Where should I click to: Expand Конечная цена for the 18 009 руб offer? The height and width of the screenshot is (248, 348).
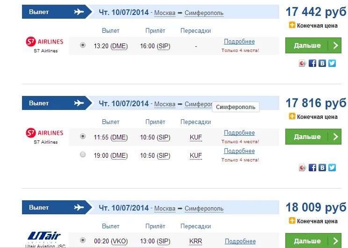(x=292, y=221)
